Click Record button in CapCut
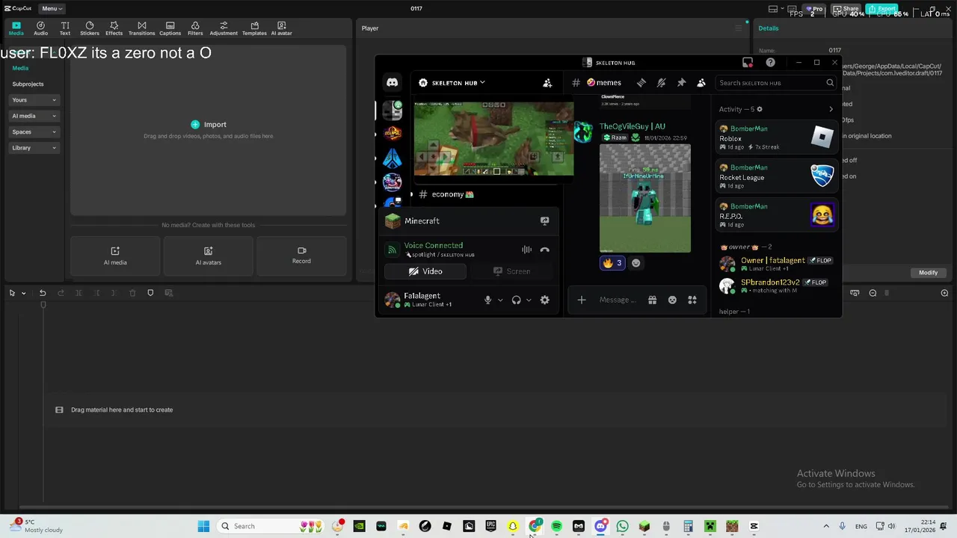 point(301,256)
